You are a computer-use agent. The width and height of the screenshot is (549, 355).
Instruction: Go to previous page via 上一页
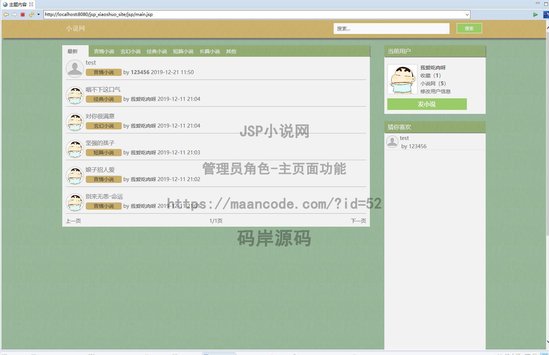point(73,221)
